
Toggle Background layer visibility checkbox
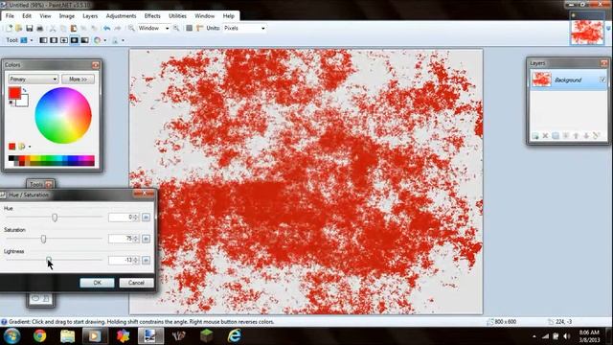(x=602, y=80)
